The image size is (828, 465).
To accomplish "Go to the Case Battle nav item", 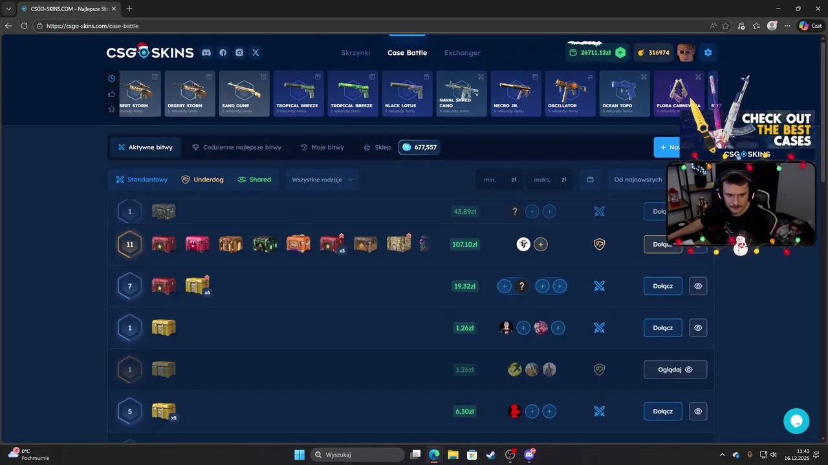I will coord(407,52).
